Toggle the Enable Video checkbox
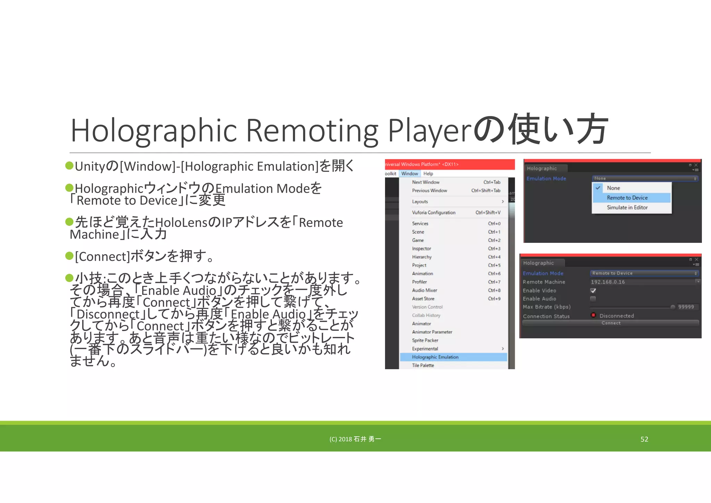Viewport: 711px width, 503px height. [x=593, y=290]
